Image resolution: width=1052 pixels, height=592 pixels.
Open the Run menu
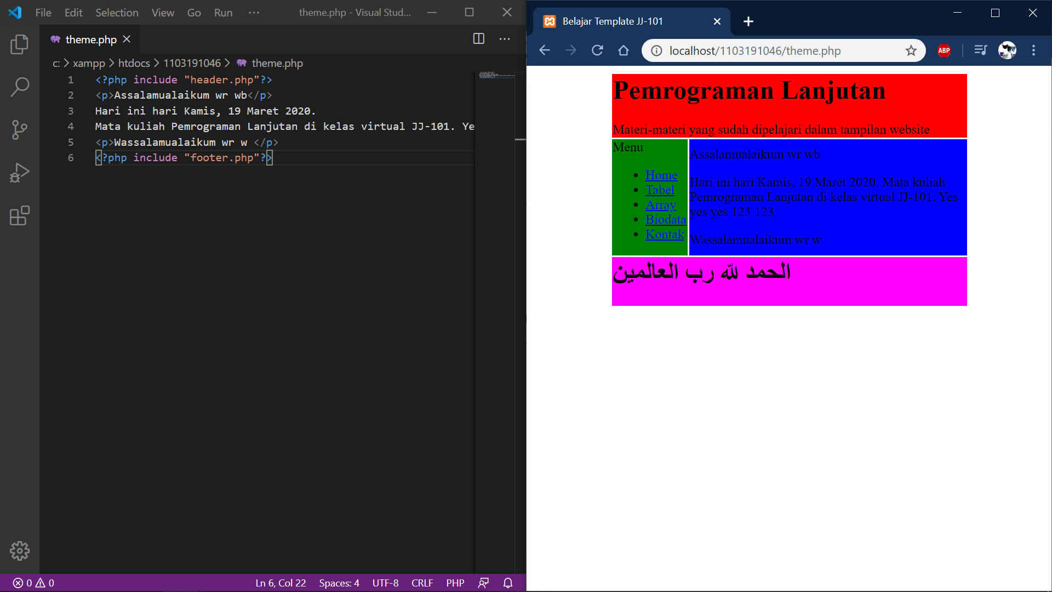[223, 12]
